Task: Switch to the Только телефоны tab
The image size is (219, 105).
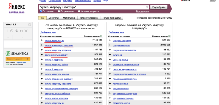Action: click(89, 18)
